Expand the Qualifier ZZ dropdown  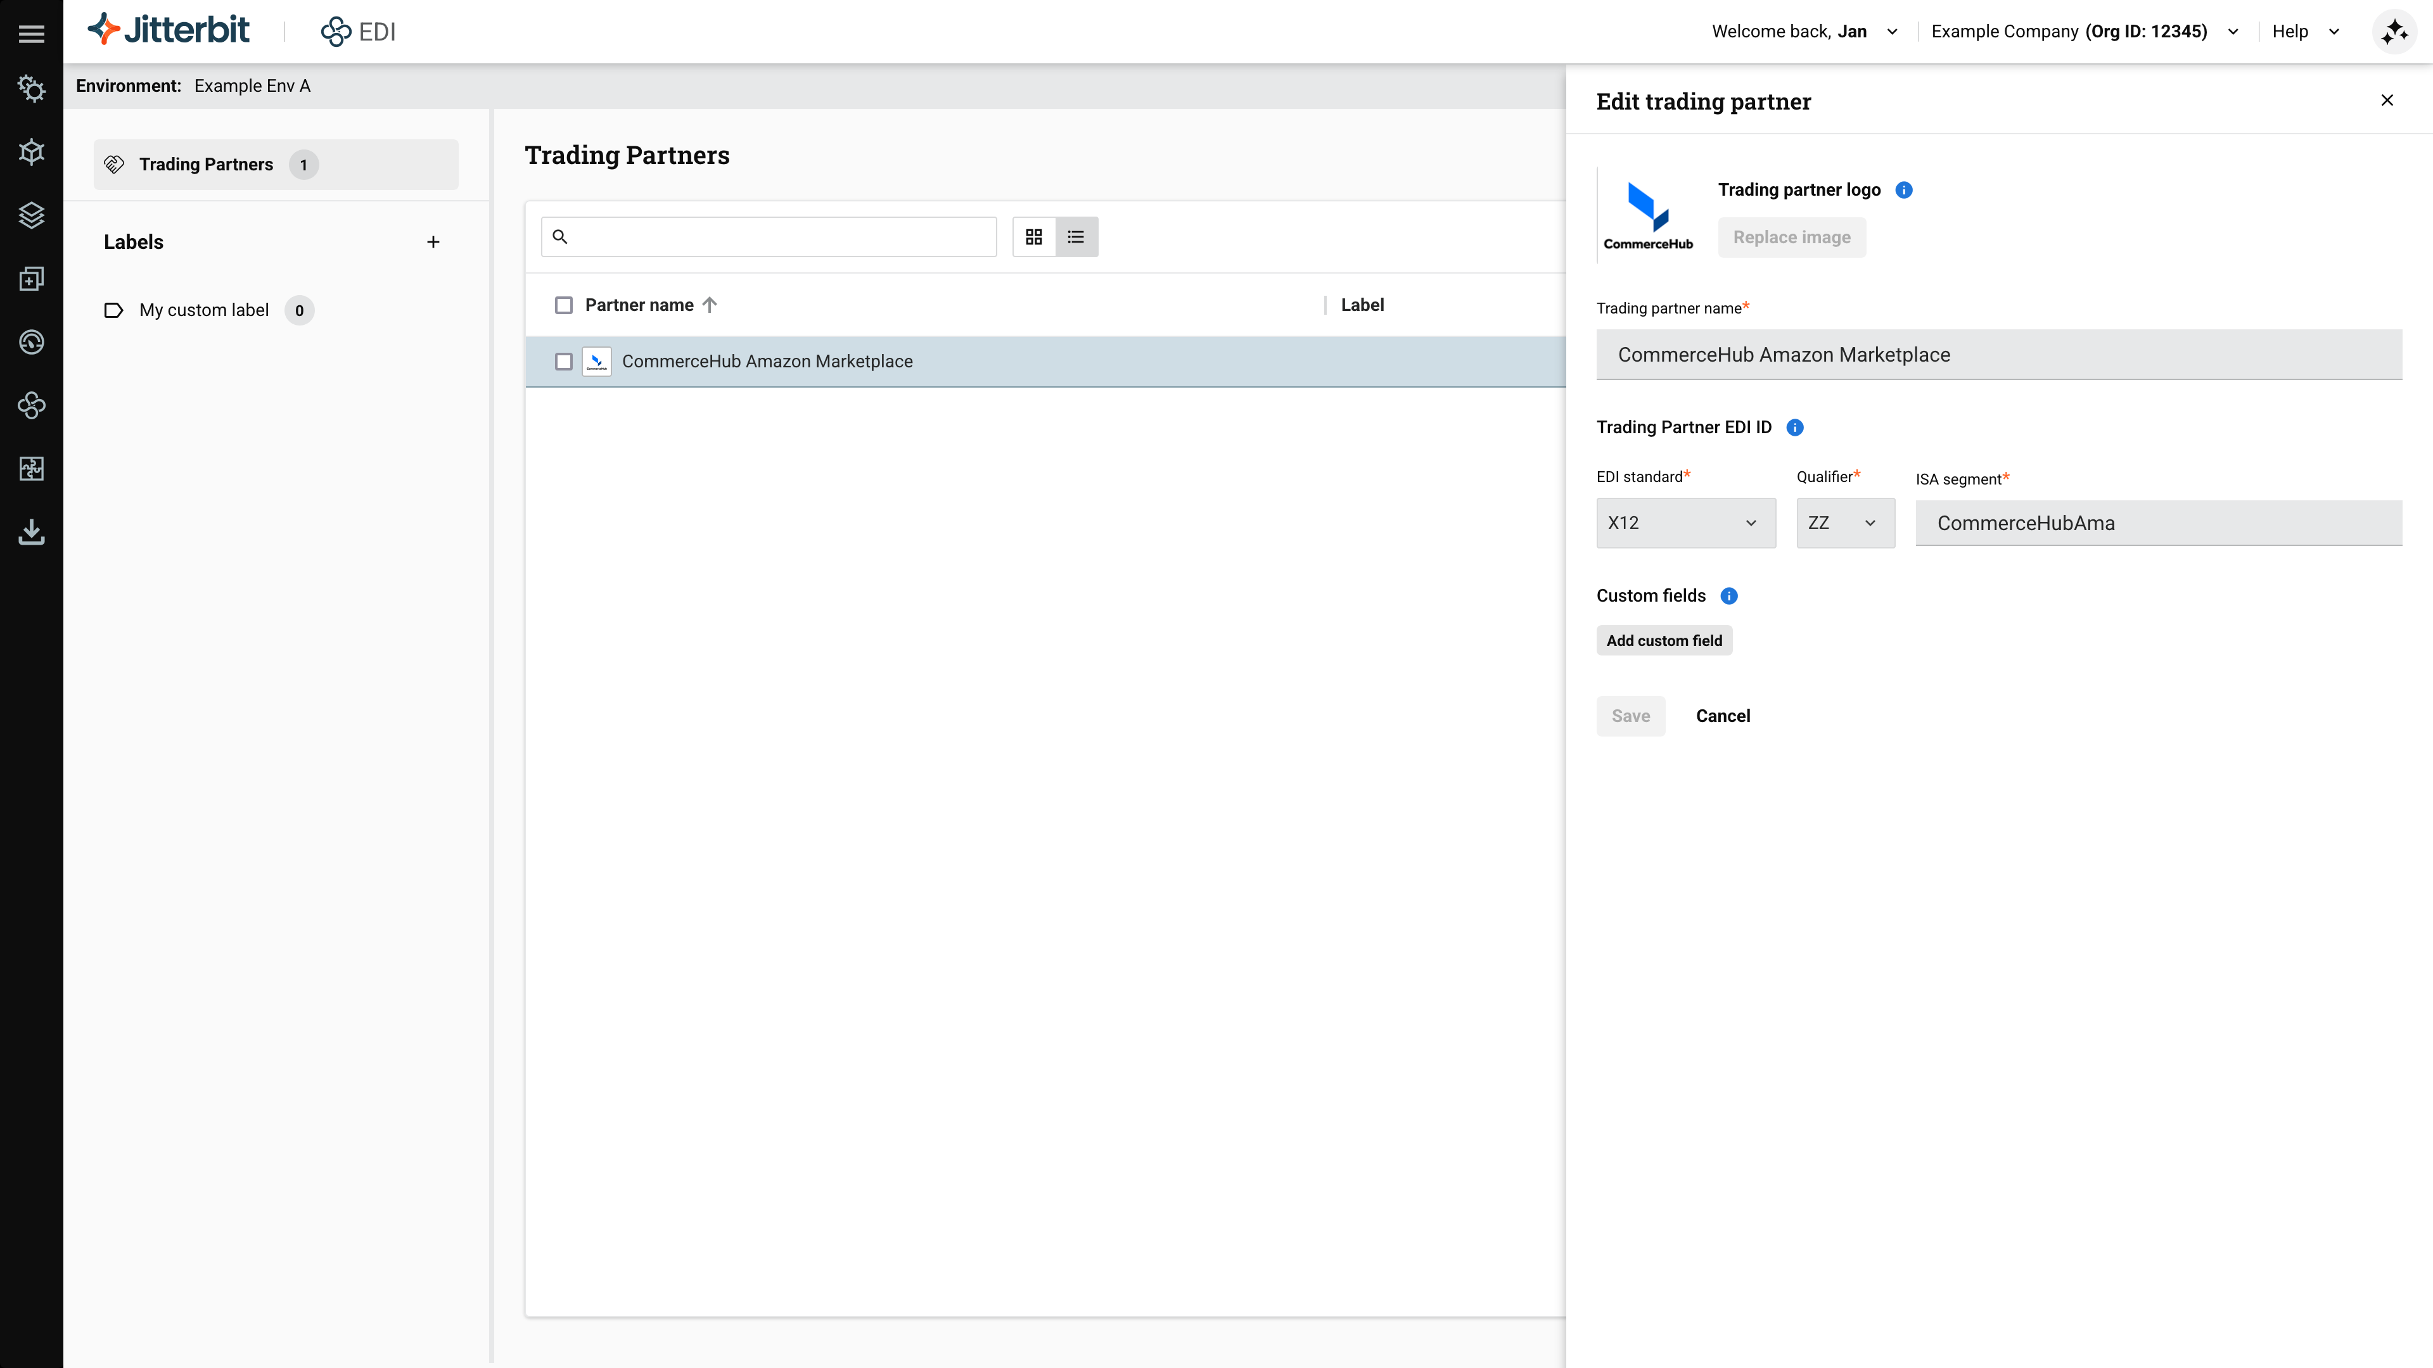(x=1844, y=523)
